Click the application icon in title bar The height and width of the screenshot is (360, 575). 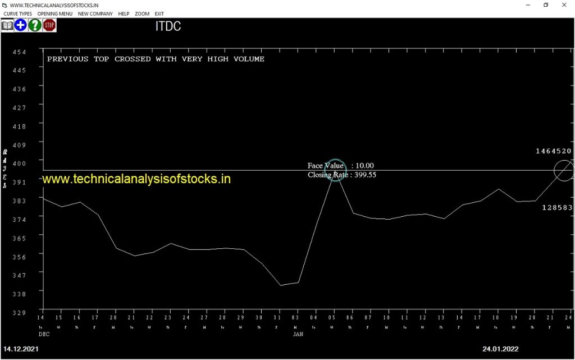coord(4,5)
